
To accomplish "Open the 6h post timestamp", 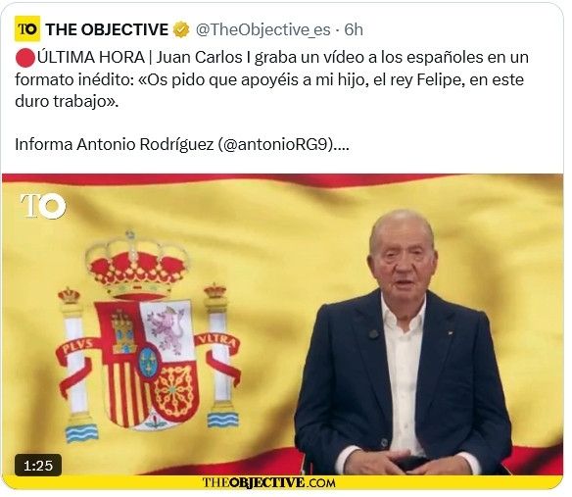I will click(x=354, y=29).
